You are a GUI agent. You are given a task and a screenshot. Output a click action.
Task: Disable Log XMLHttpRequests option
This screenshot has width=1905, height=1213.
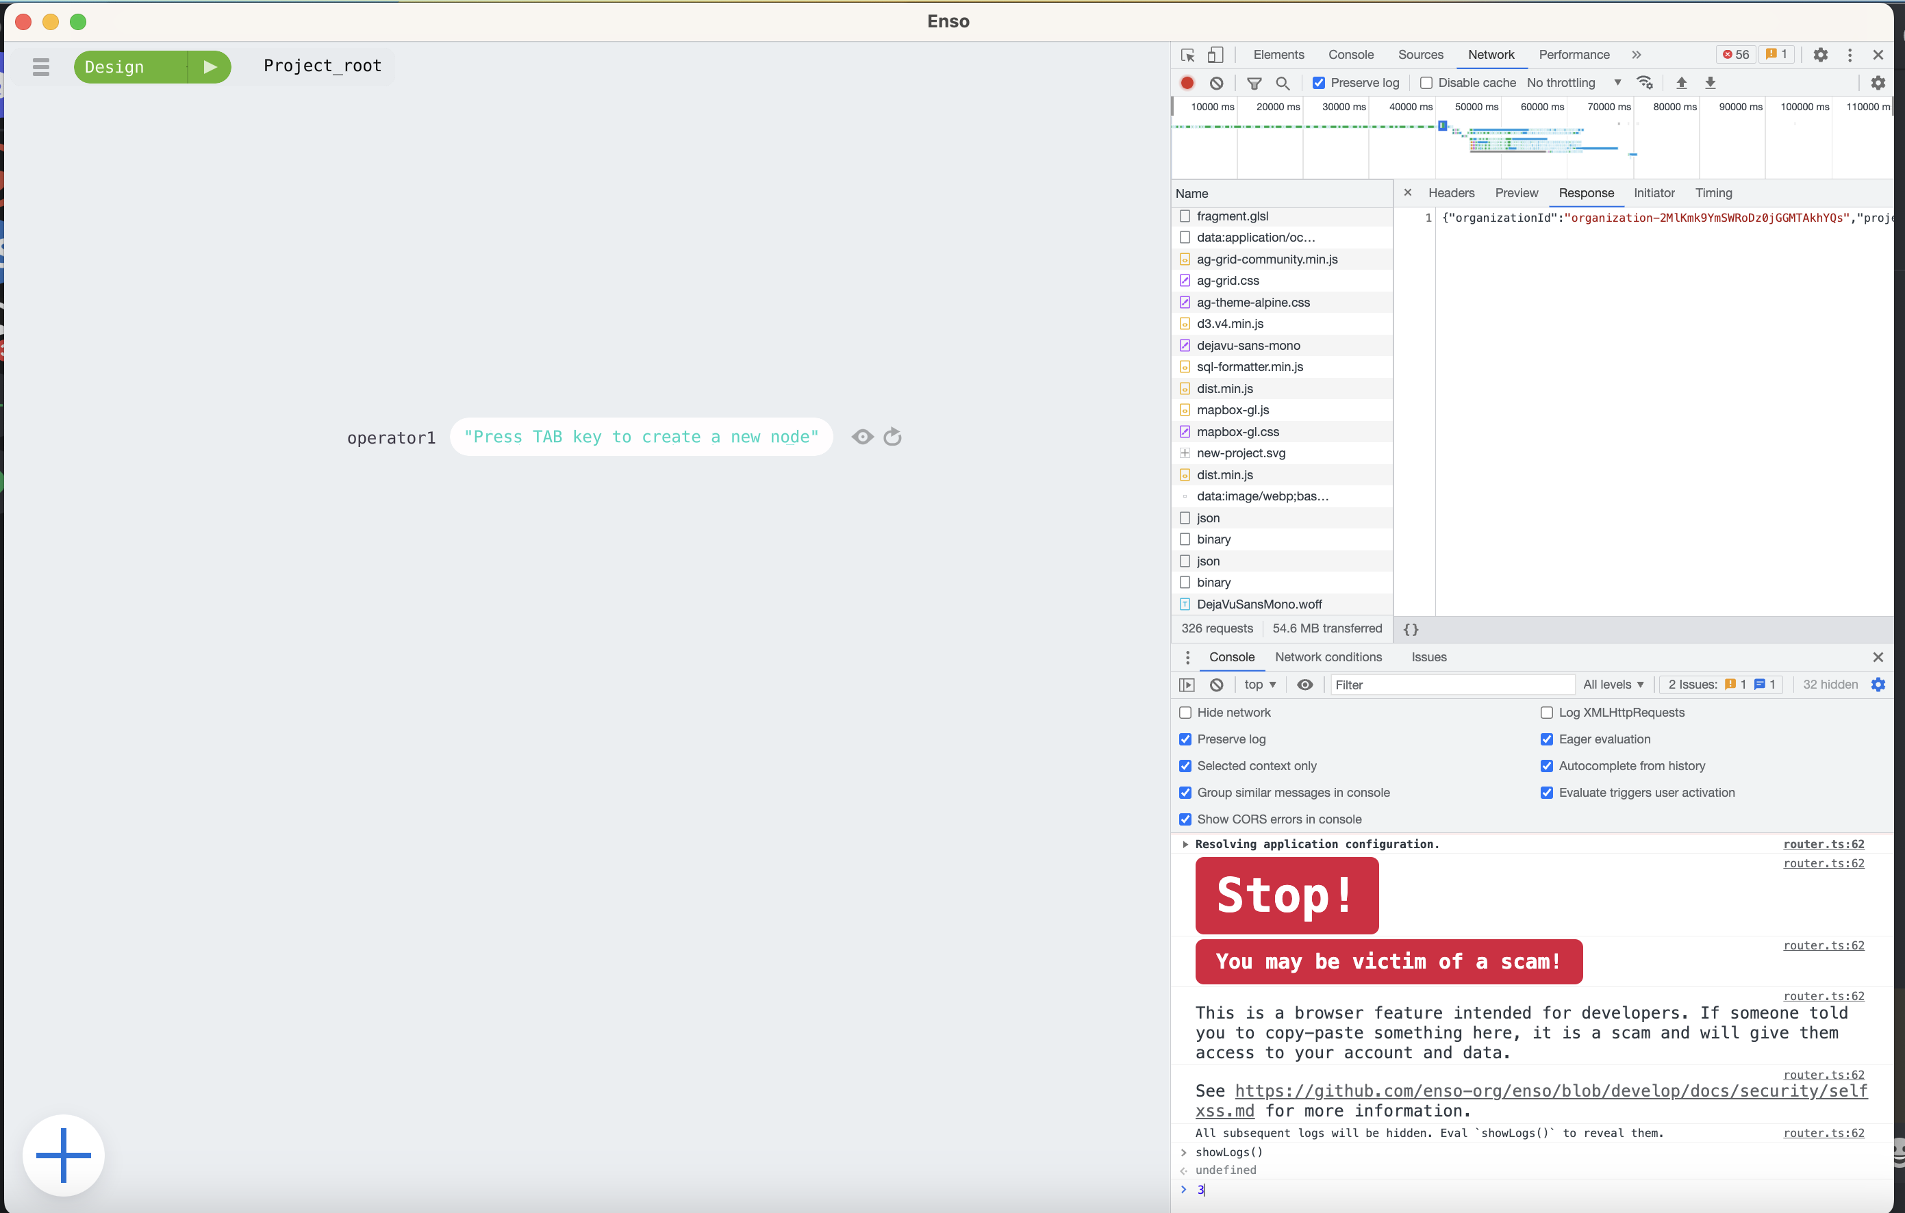coord(1547,713)
